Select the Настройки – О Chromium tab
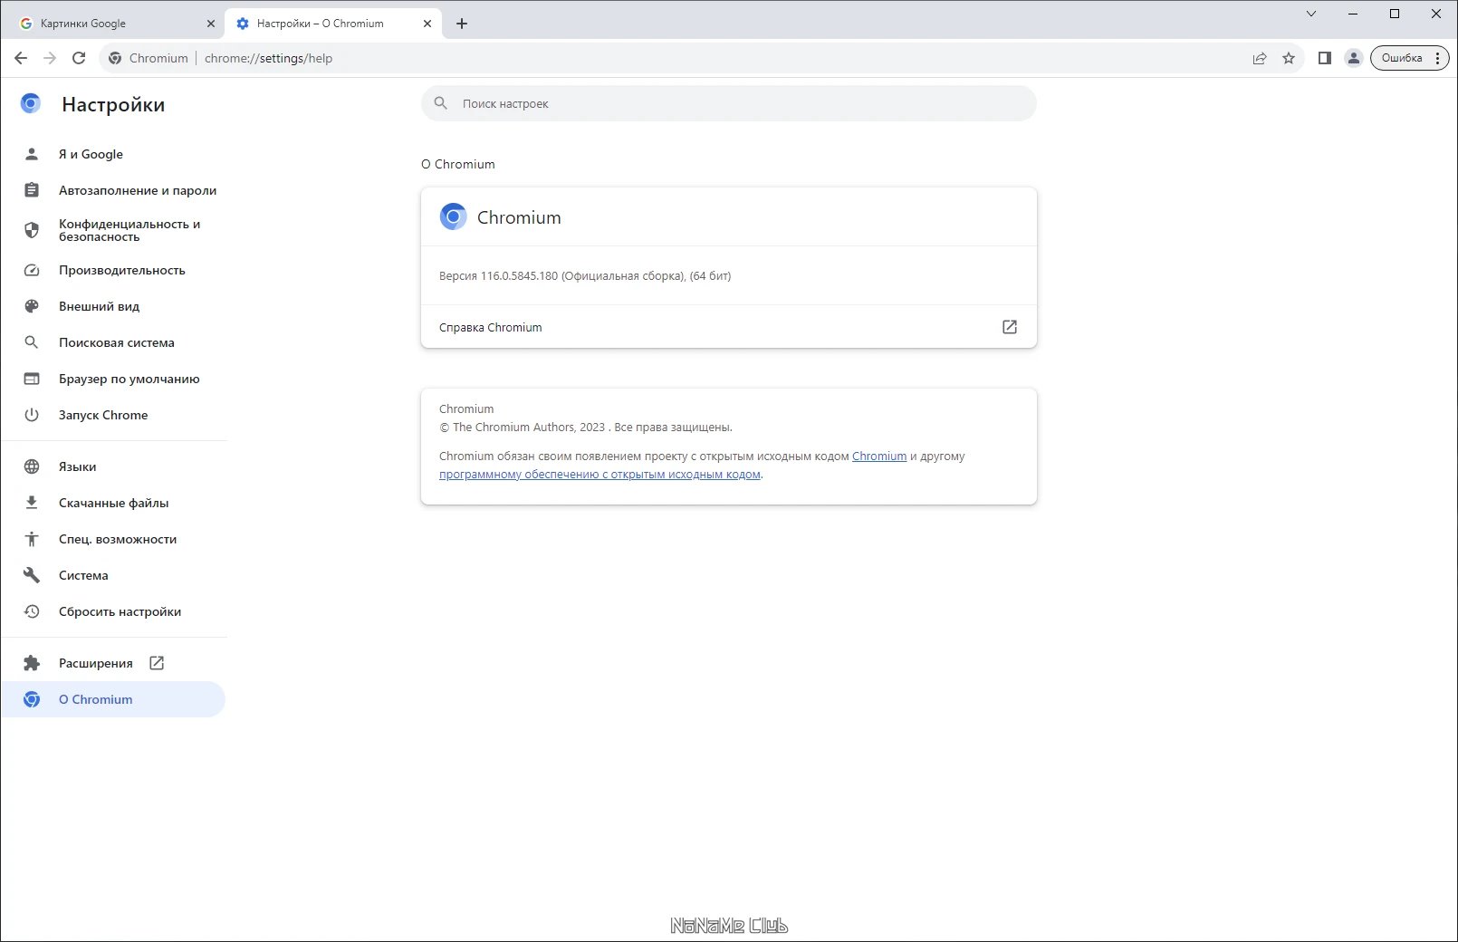The image size is (1458, 942). (x=333, y=24)
